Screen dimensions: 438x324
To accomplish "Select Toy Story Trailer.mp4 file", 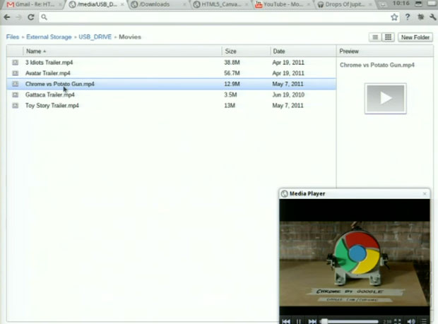I will tap(172, 105).
